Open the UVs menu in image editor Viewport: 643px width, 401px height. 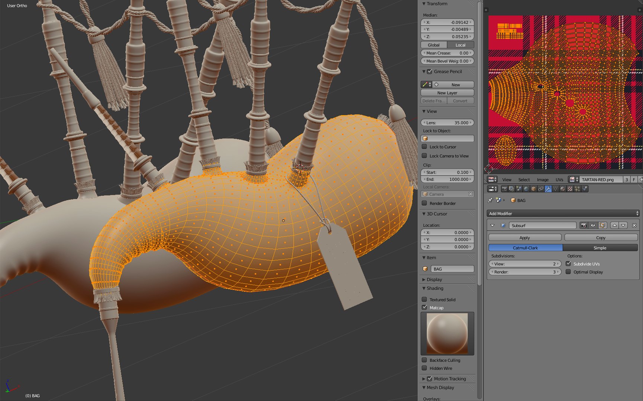coord(559,180)
